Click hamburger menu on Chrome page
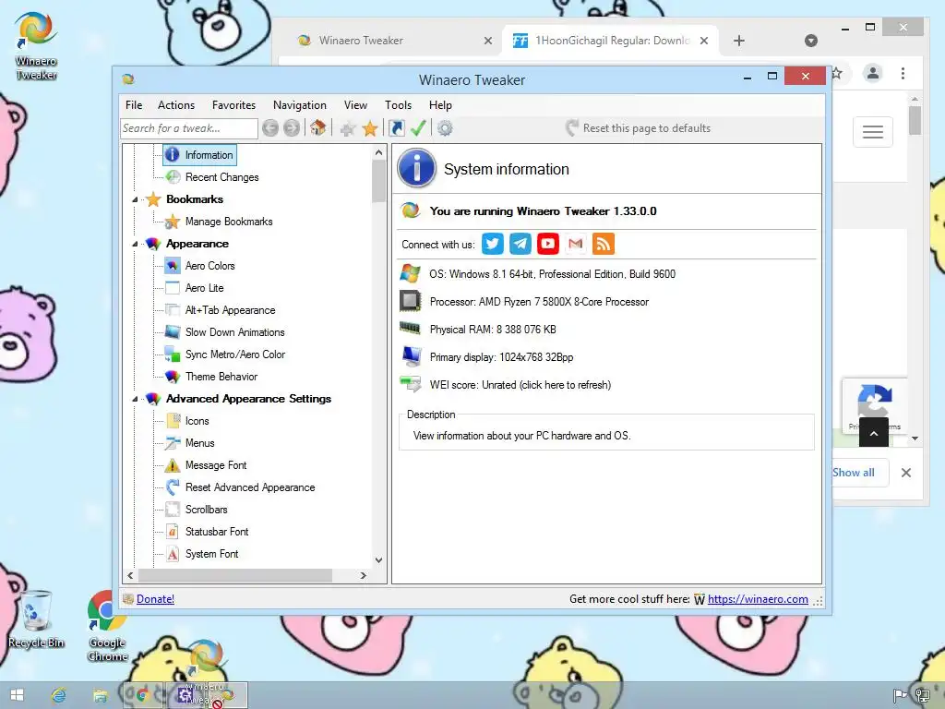The height and width of the screenshot is (709, 945). (x=873, y=131)
